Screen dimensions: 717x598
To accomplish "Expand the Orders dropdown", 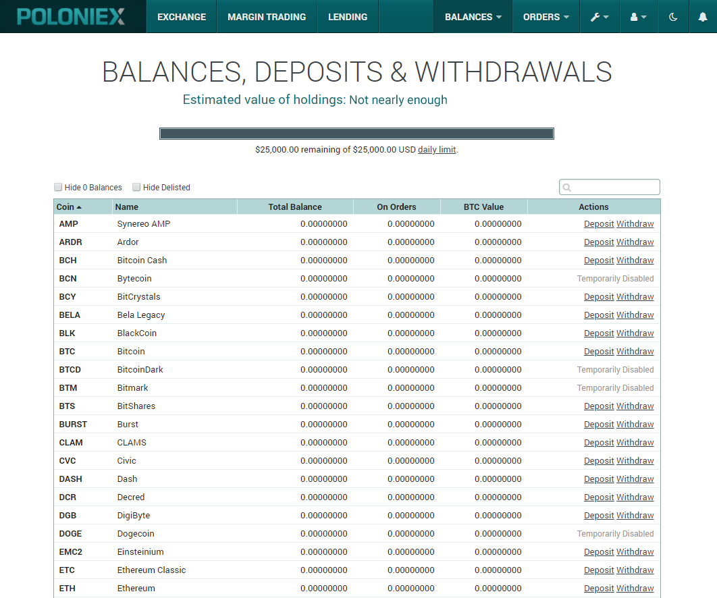I will [x=546, y=17].
